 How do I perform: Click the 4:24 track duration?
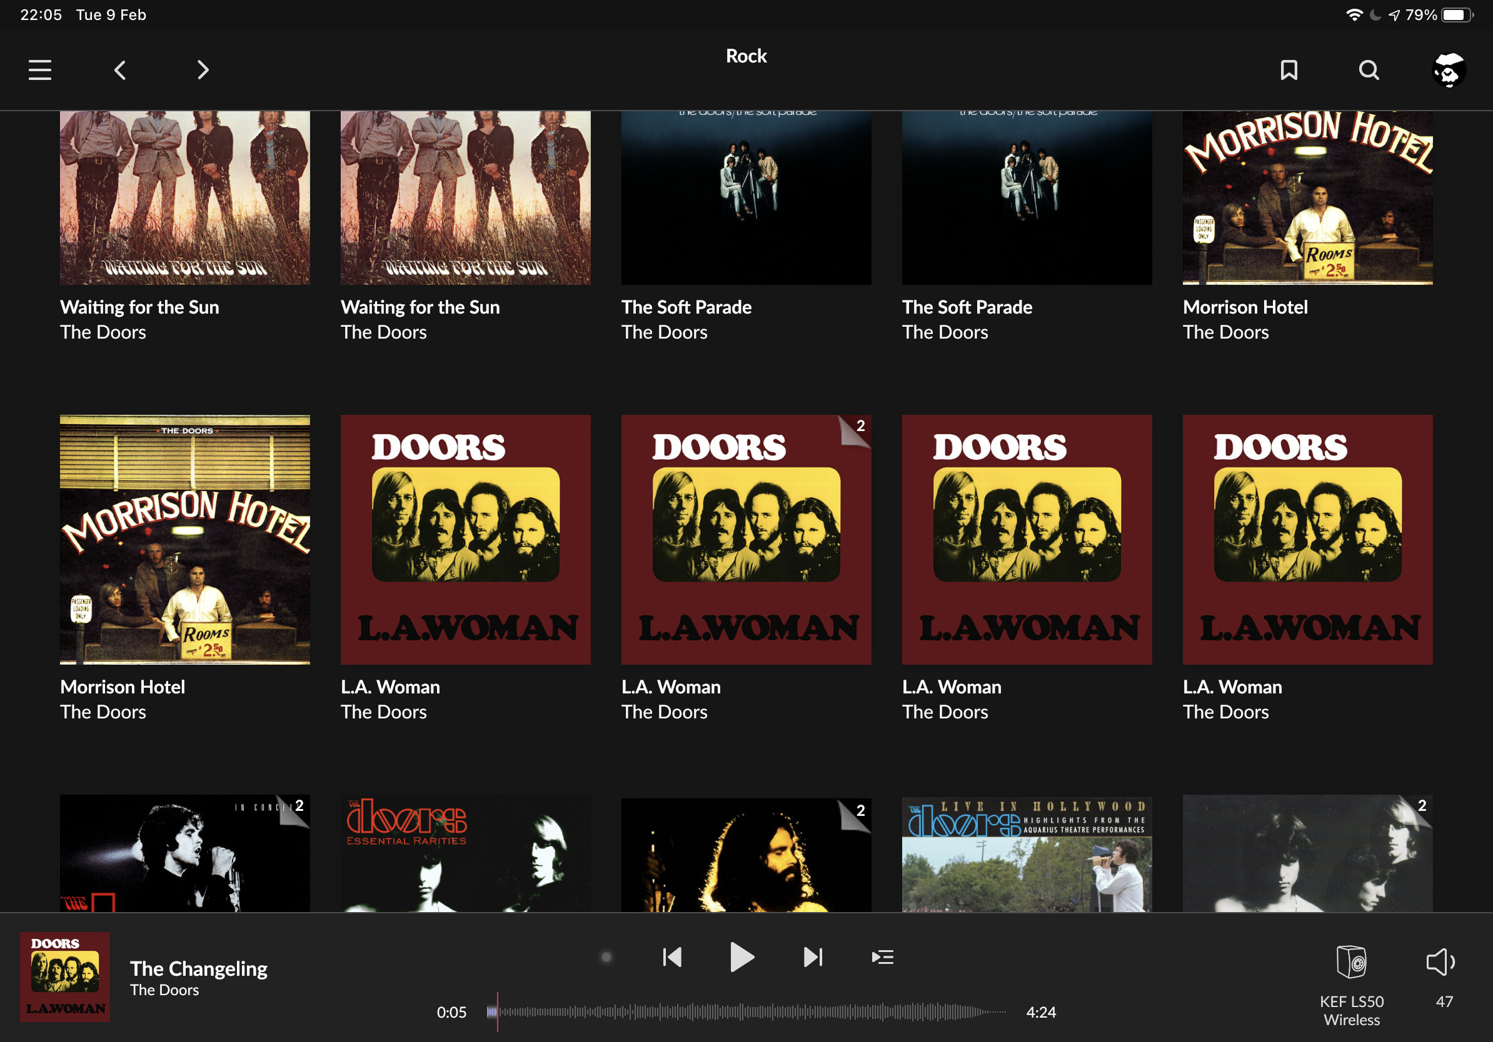pyautogui.click(x=1040, y=1011)
